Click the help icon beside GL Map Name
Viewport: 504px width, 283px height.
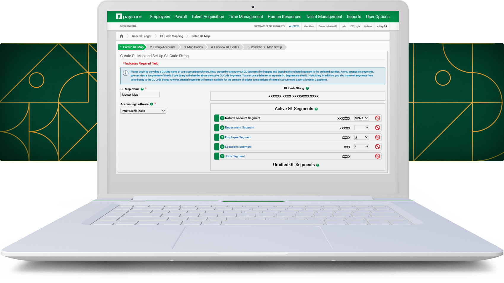pyautogui.click(x=142, y=89)
